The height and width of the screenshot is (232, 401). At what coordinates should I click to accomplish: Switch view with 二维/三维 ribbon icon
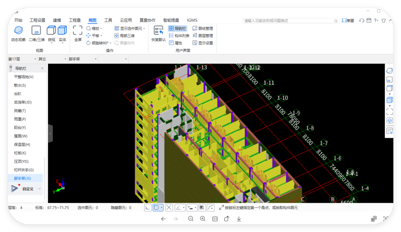[36, 30]
